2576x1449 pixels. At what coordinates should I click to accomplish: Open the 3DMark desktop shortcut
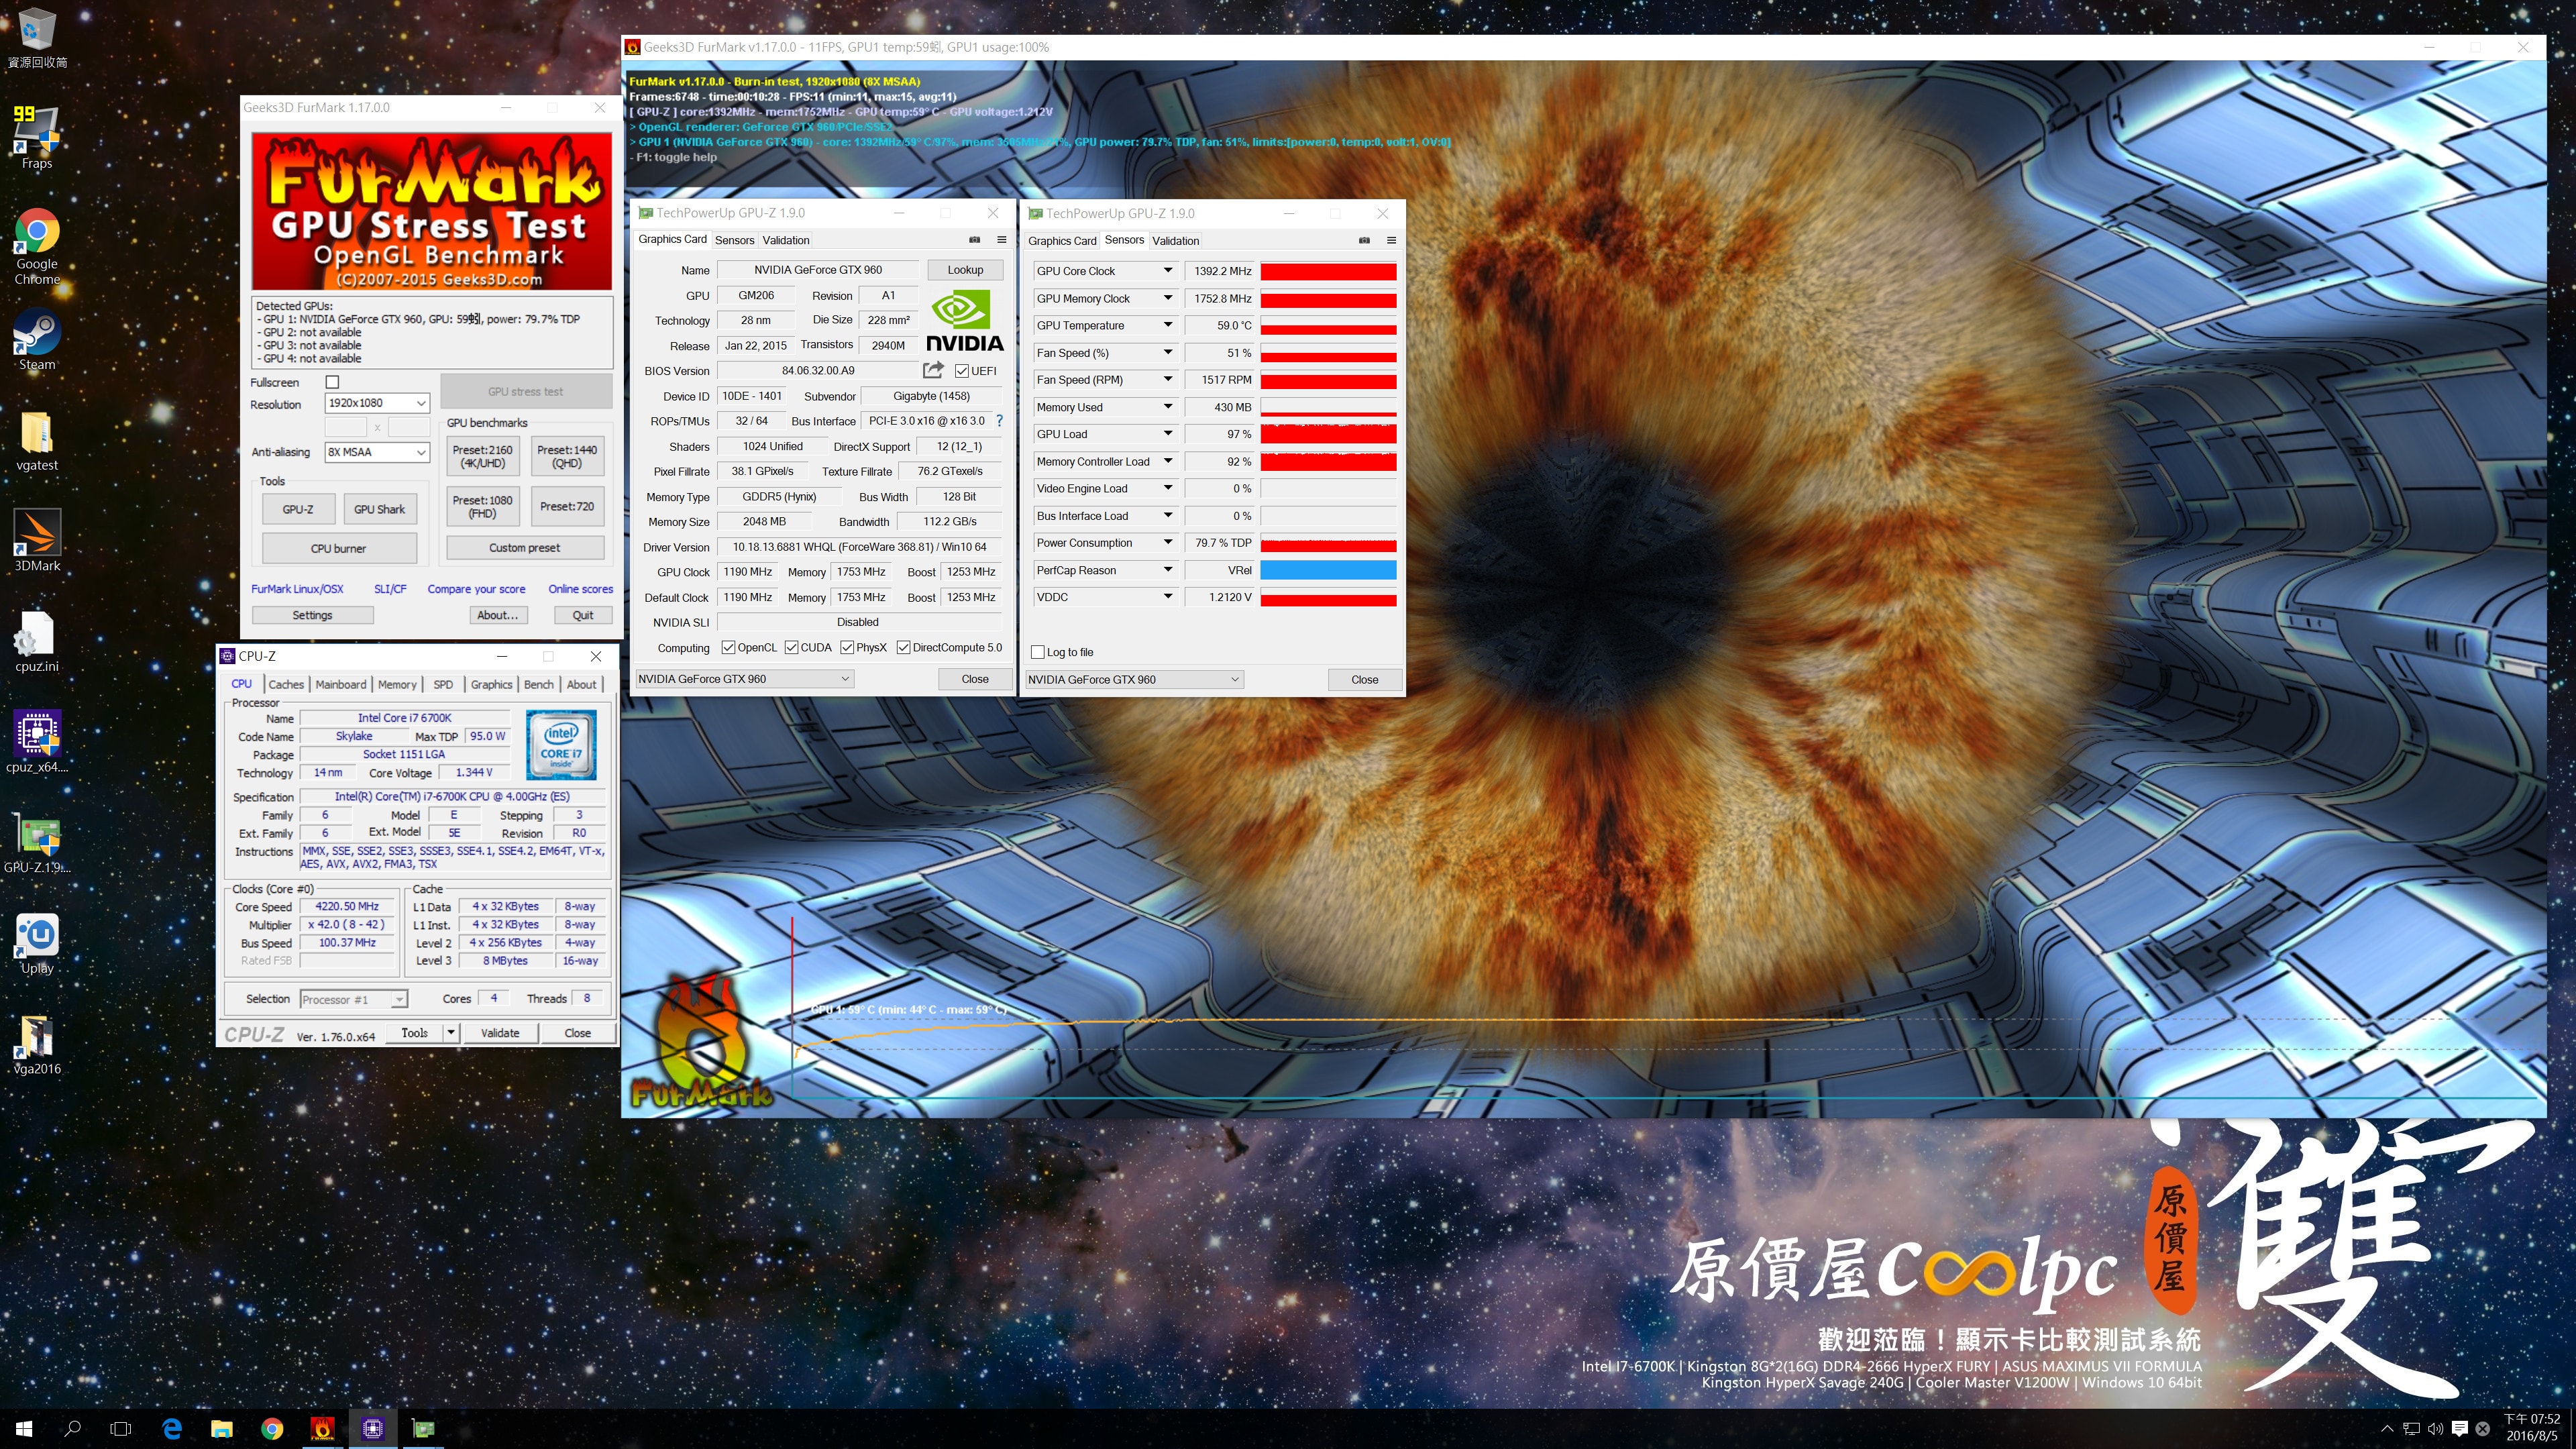coord(37,540)
